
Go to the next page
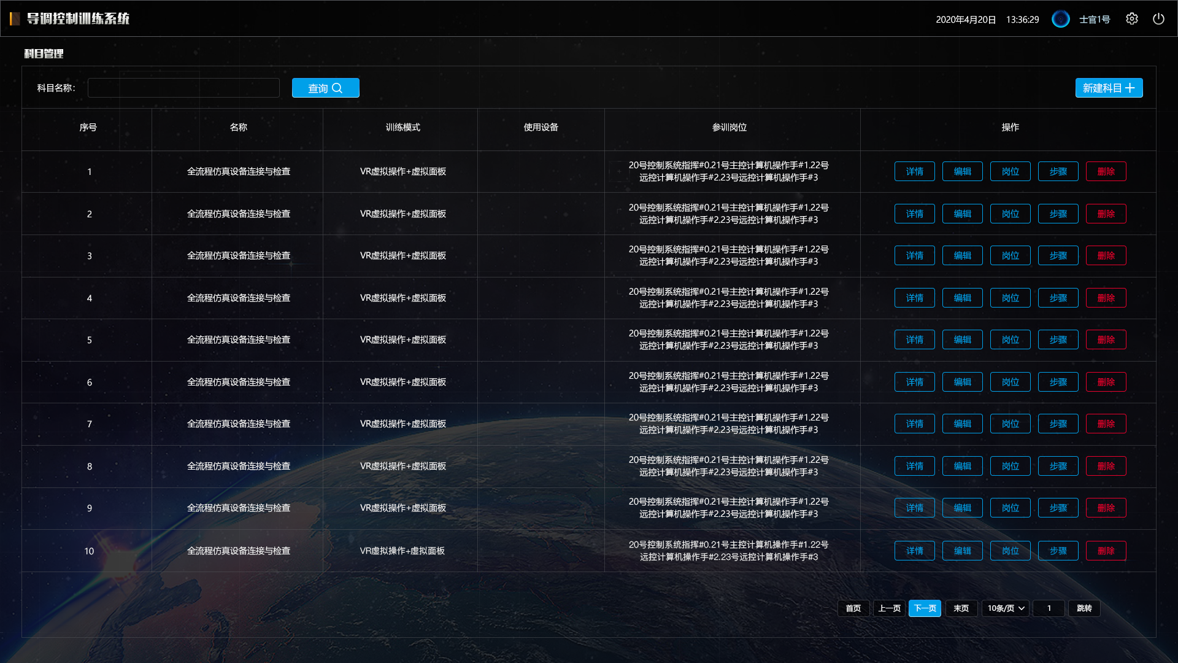click(x=925, y=608)
